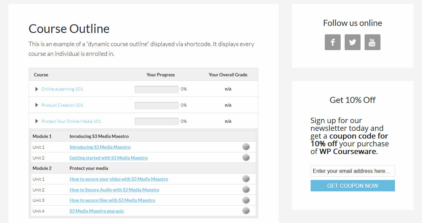Open the YouTube social icon

coord(372,42)
